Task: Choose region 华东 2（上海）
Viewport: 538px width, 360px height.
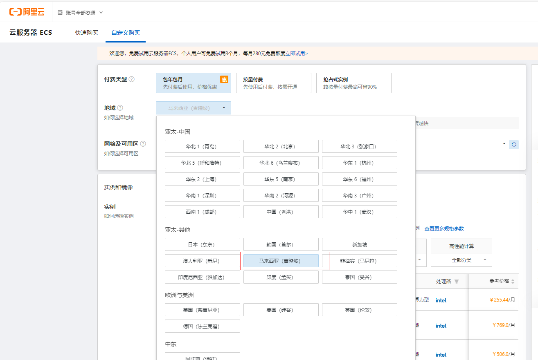Action: point(203,179)
